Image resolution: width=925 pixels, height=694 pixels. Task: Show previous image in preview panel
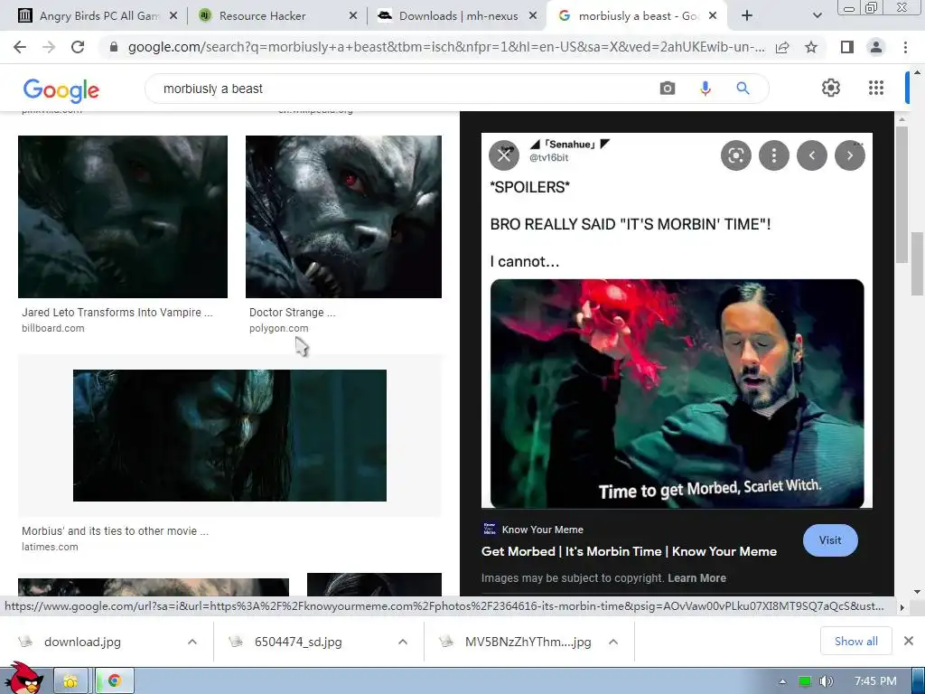812,155
